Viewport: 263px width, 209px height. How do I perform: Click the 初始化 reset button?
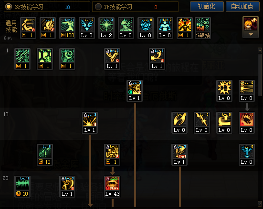click(x=207, y=7)
